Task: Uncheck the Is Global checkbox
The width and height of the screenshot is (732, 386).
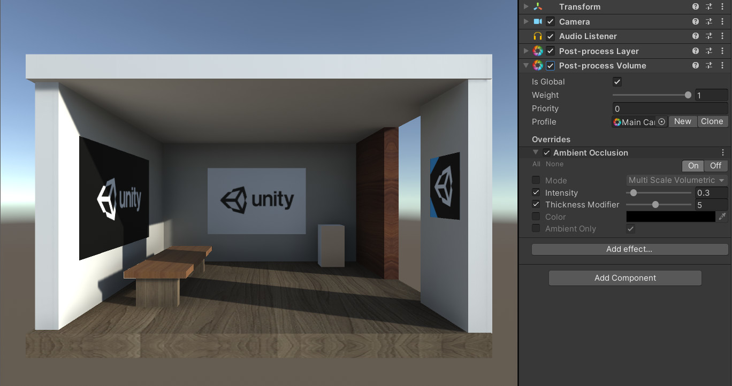Action: pos(617,82)
